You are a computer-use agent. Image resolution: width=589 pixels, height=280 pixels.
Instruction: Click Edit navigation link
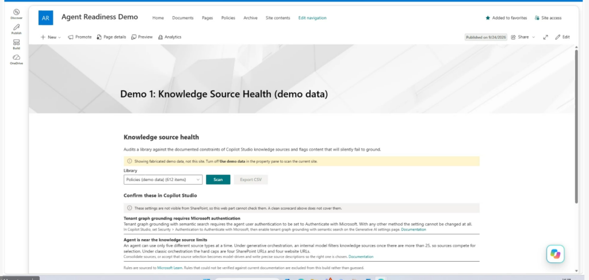pyautogui.click(x=312, y=18)
